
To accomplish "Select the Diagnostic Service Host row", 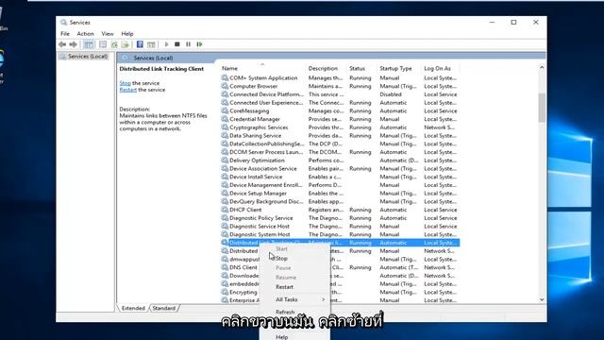I will point(340,227).
